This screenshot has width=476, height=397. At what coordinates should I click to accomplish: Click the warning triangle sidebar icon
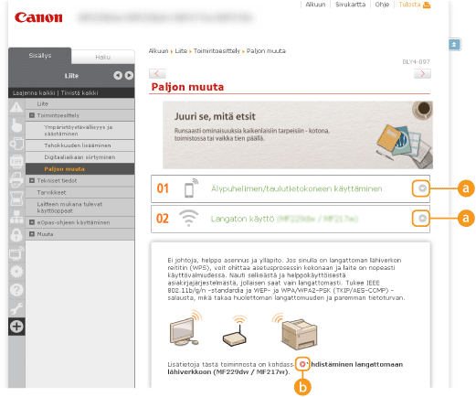tap(16, 107)
